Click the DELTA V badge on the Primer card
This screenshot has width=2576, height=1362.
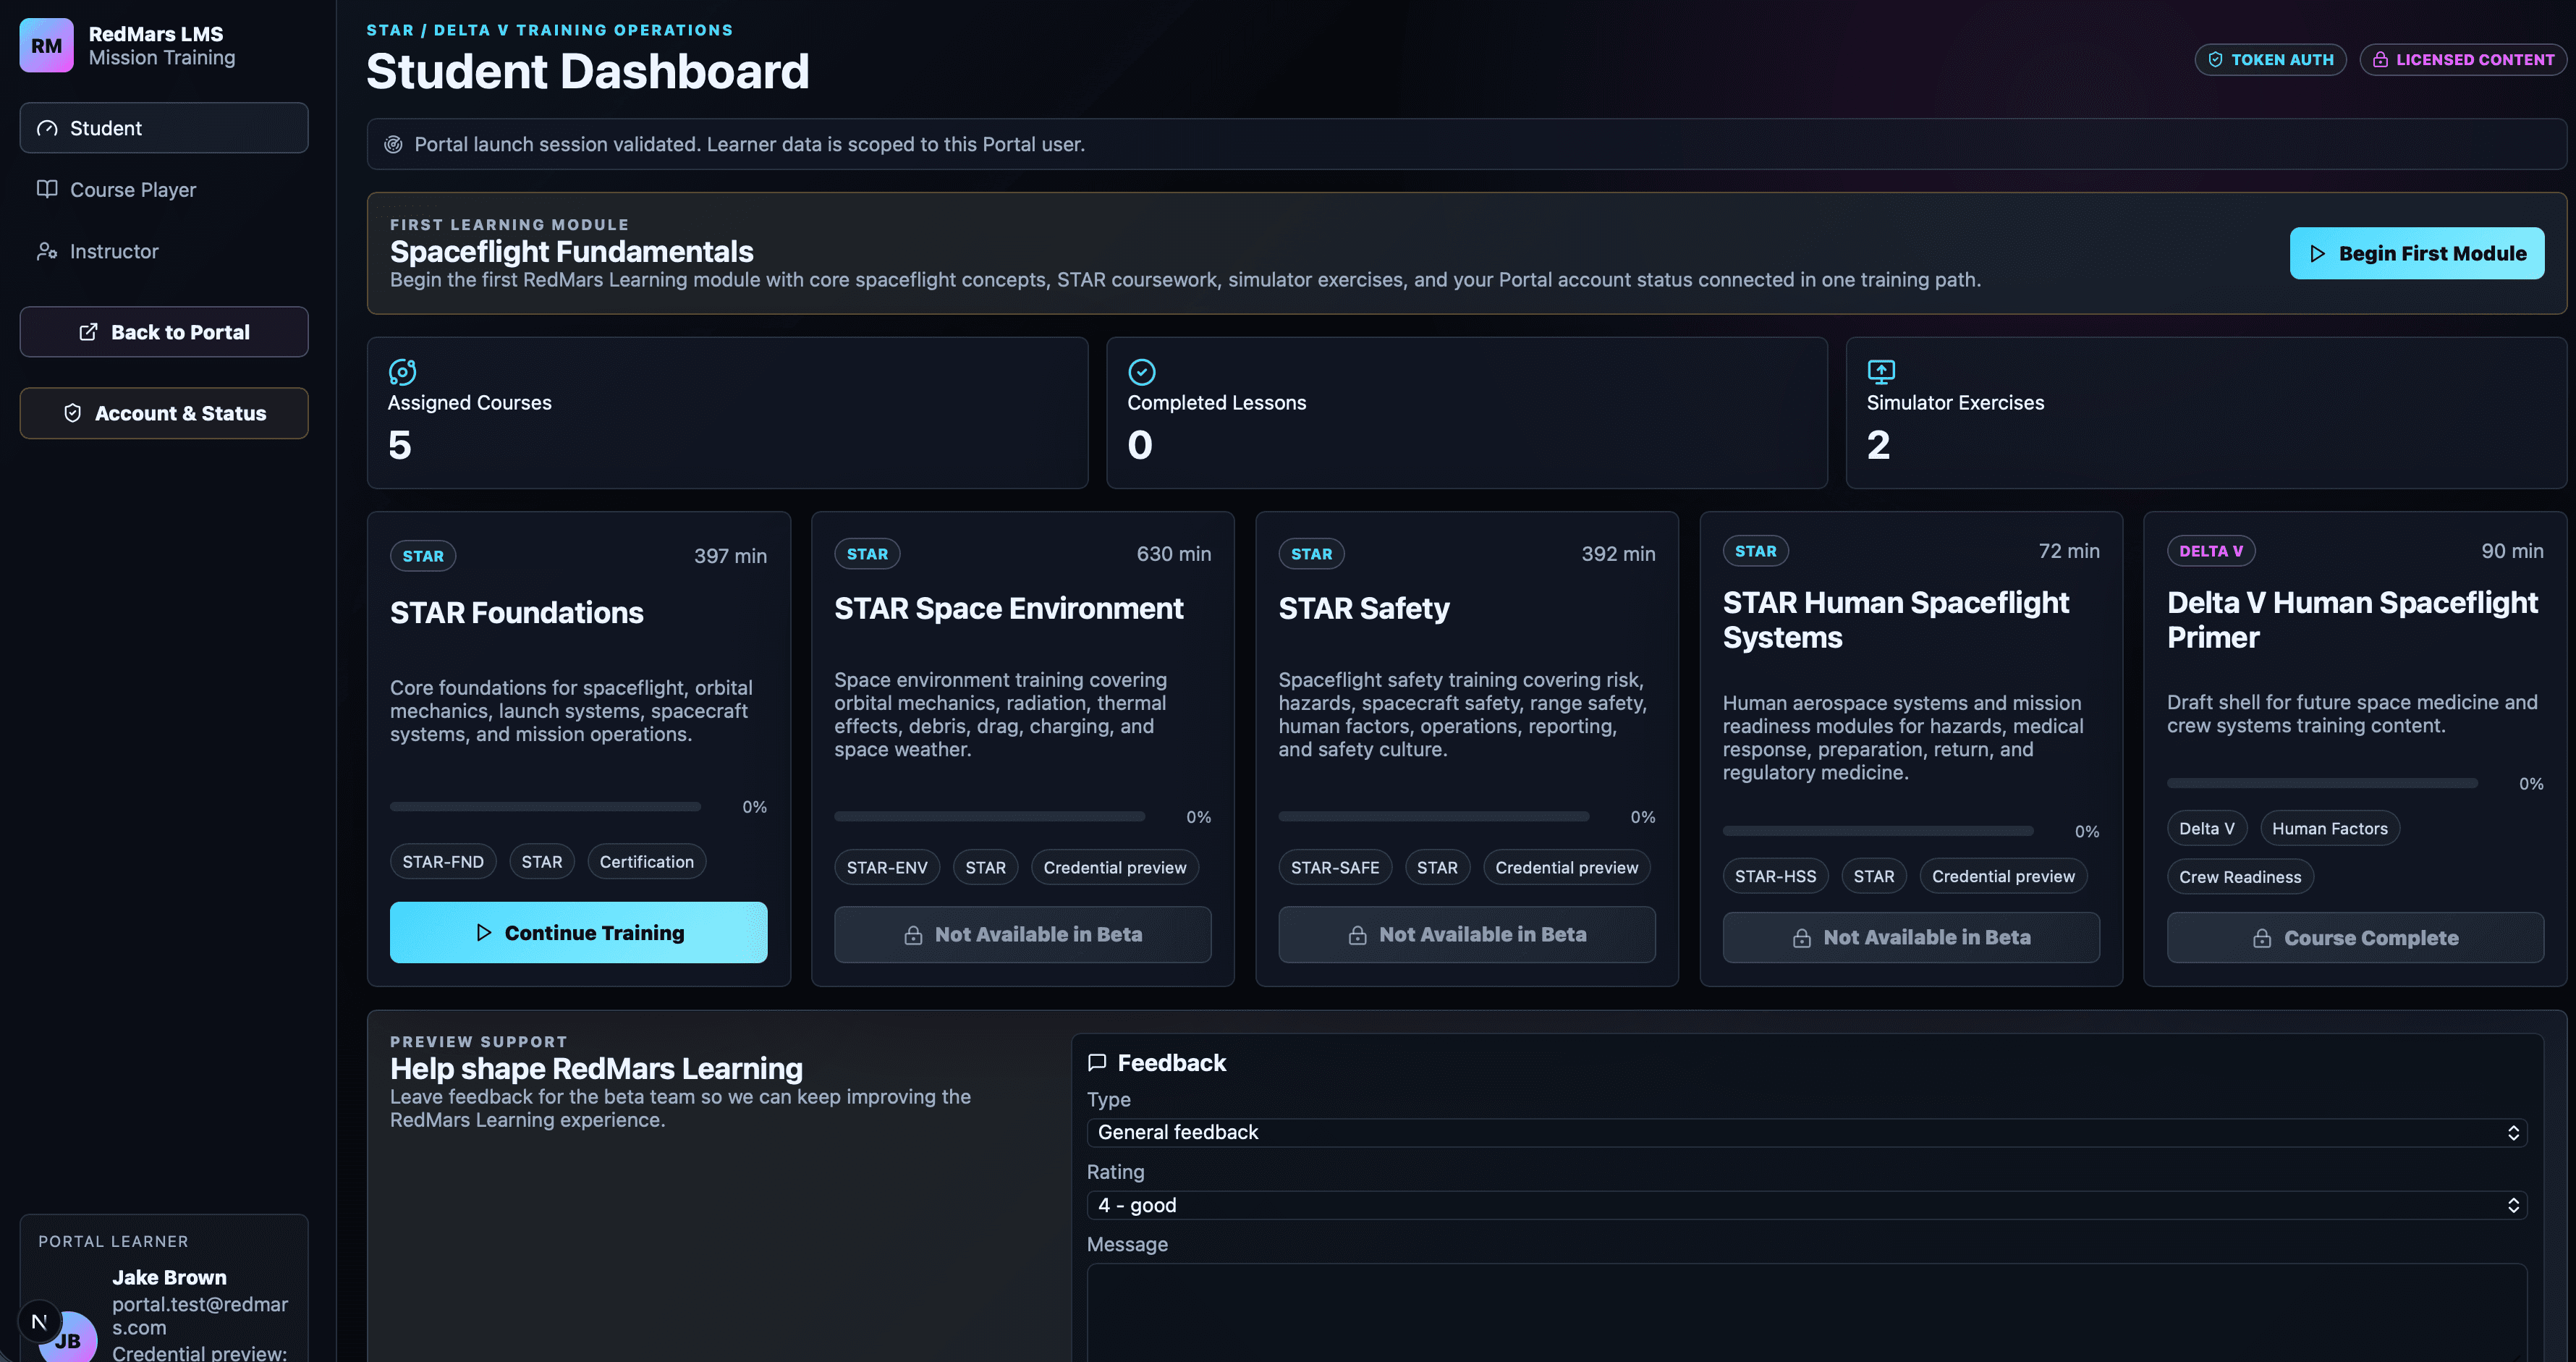click(2210, 551)
